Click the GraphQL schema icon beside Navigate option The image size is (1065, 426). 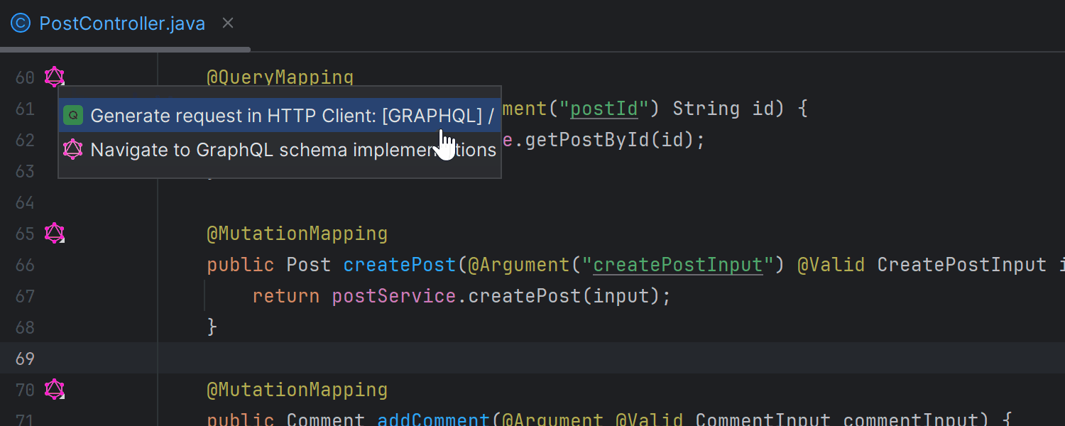click(73, 149)
